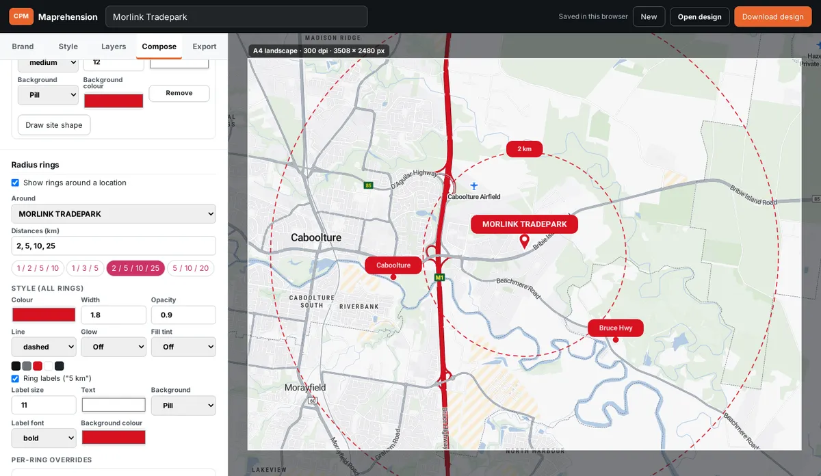This screenshot has width=821, height=476.
Task: Click the route 85 shield on map
Action: click(x=368, y=185)
